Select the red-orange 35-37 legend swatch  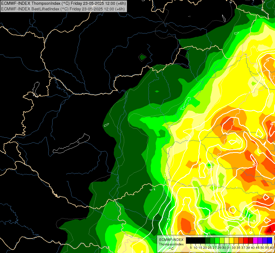pyautogui.click(x=241, y=241)
